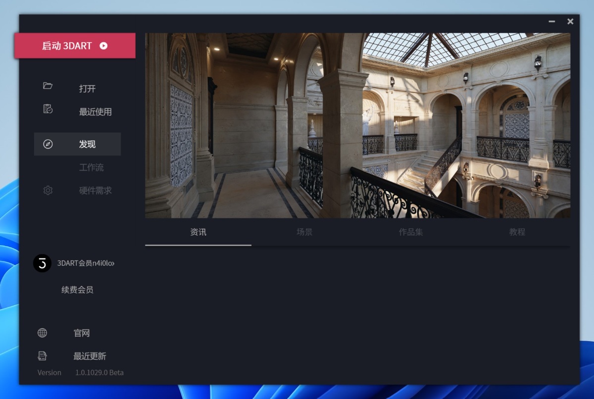
Task: Click the folder icon beside 打开
Action: click(48, 86)
